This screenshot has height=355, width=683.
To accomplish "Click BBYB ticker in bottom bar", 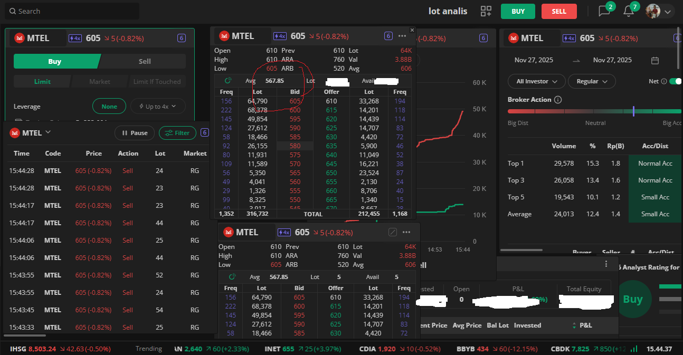I will click(x=497, y=349).
